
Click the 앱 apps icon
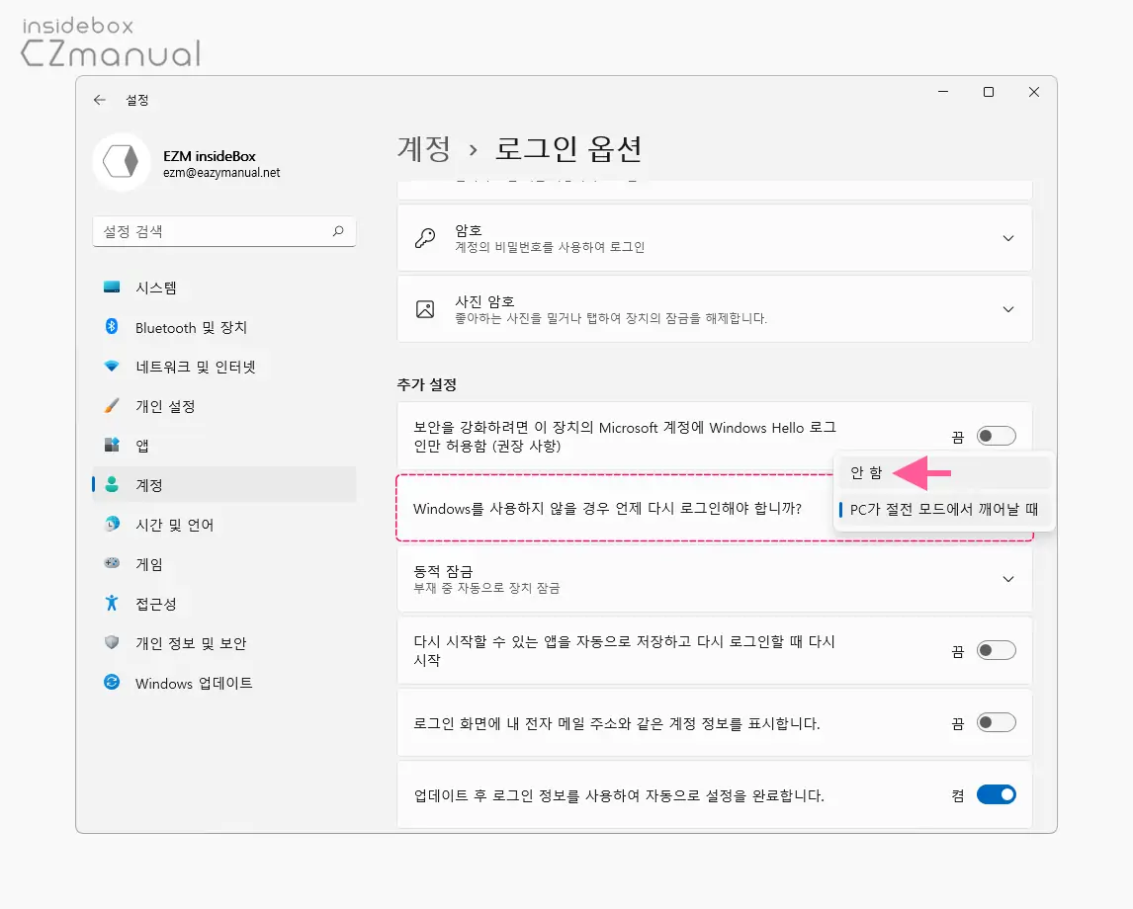coord(112,445)
